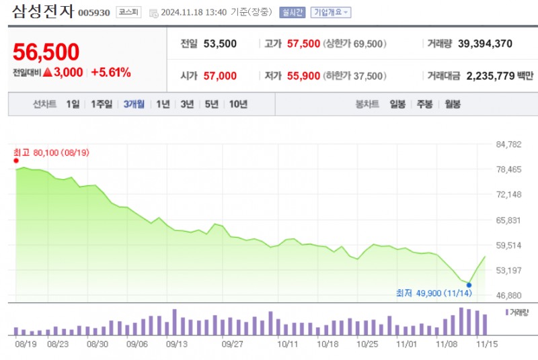Image resolution: width=538 pixels, height=360 pixels.
Task: Open the 5년 chart period
Action: point(211,104)
